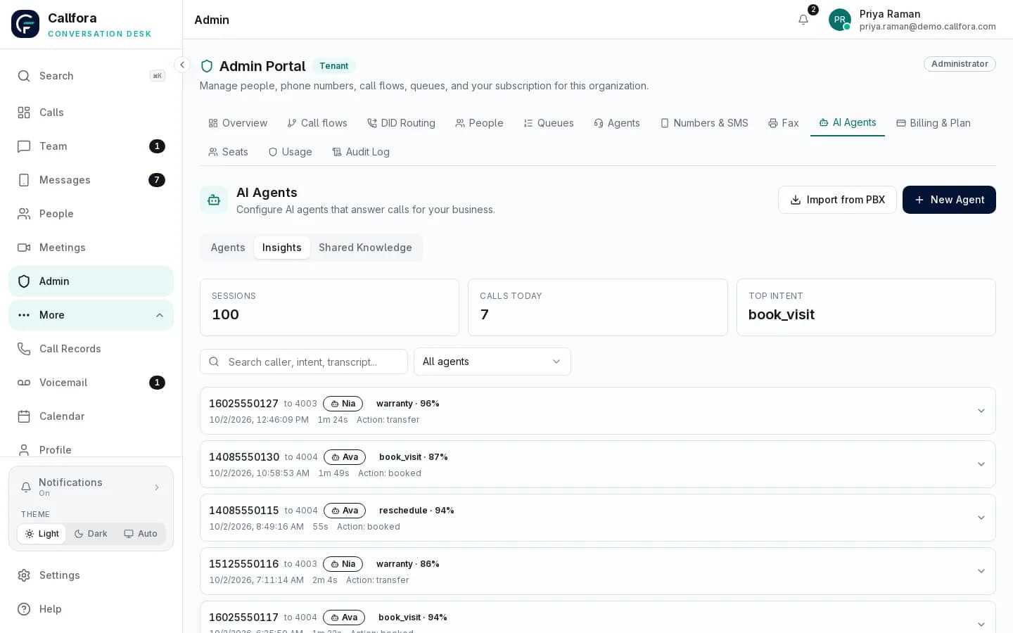Viewport: 1013px width, 633px height.
Task: Click the Callfora logo icon
Action: coord(25,24)
